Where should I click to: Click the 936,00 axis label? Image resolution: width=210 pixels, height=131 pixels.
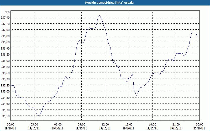tap(5, 61)
